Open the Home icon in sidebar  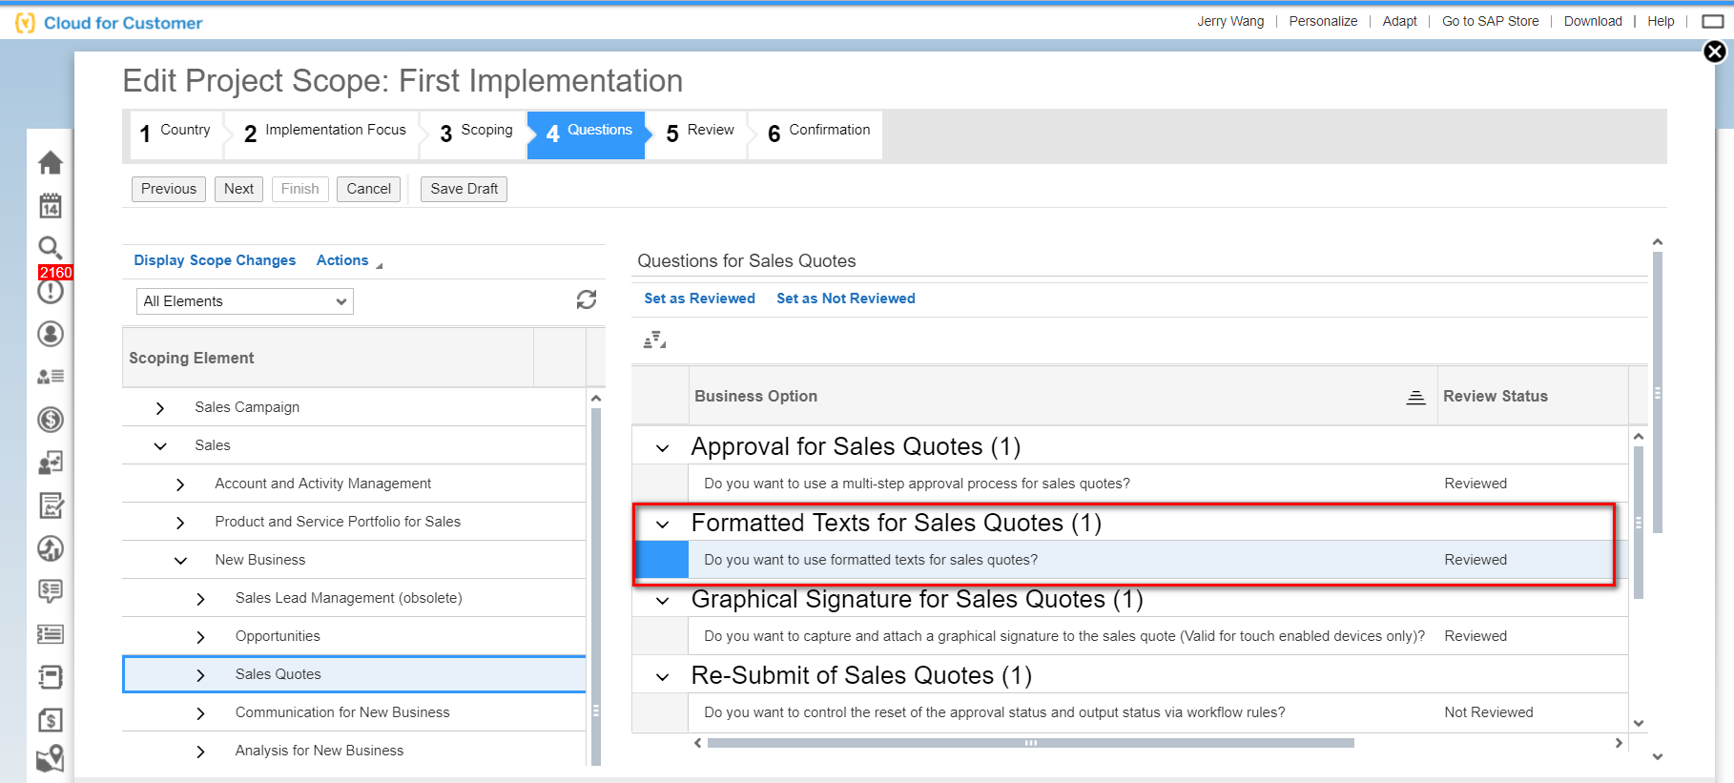pyautogui.click(x=51, y=163)
